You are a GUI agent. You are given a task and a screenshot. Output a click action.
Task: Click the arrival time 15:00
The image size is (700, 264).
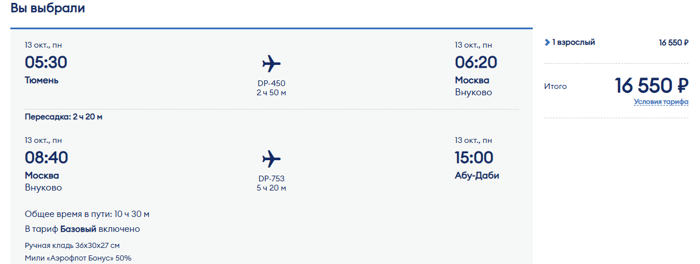(x=474, y=157)
